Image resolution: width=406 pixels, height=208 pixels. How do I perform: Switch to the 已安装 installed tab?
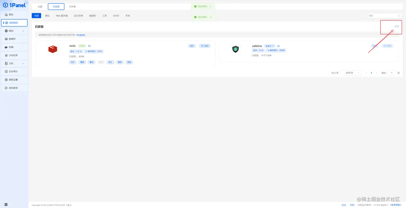click(x=56, y=7)
